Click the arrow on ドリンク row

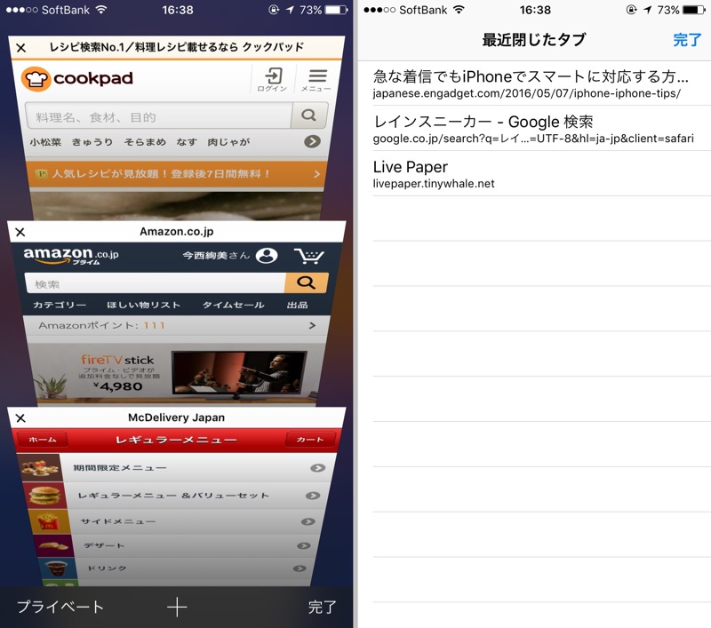[x=300, y=568]
